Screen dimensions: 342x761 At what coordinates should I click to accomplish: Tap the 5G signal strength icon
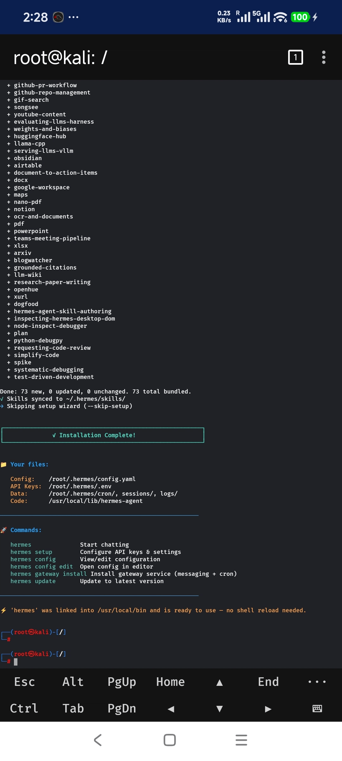click(x=261, y=17)
